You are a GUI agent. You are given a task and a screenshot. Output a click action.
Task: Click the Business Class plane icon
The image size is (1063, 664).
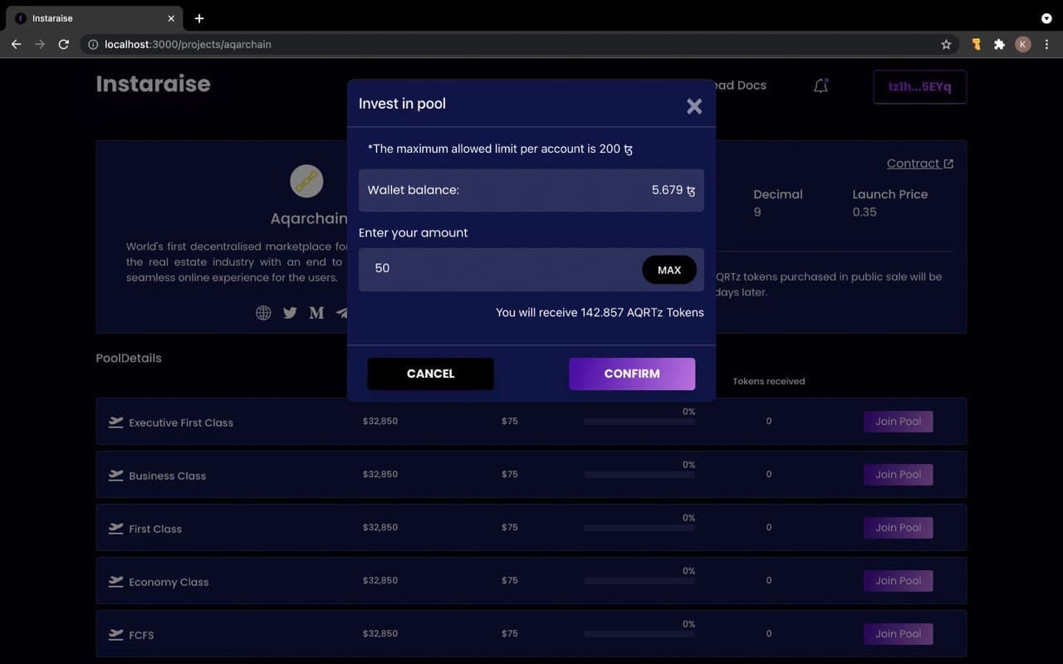(x=116, y=475)
